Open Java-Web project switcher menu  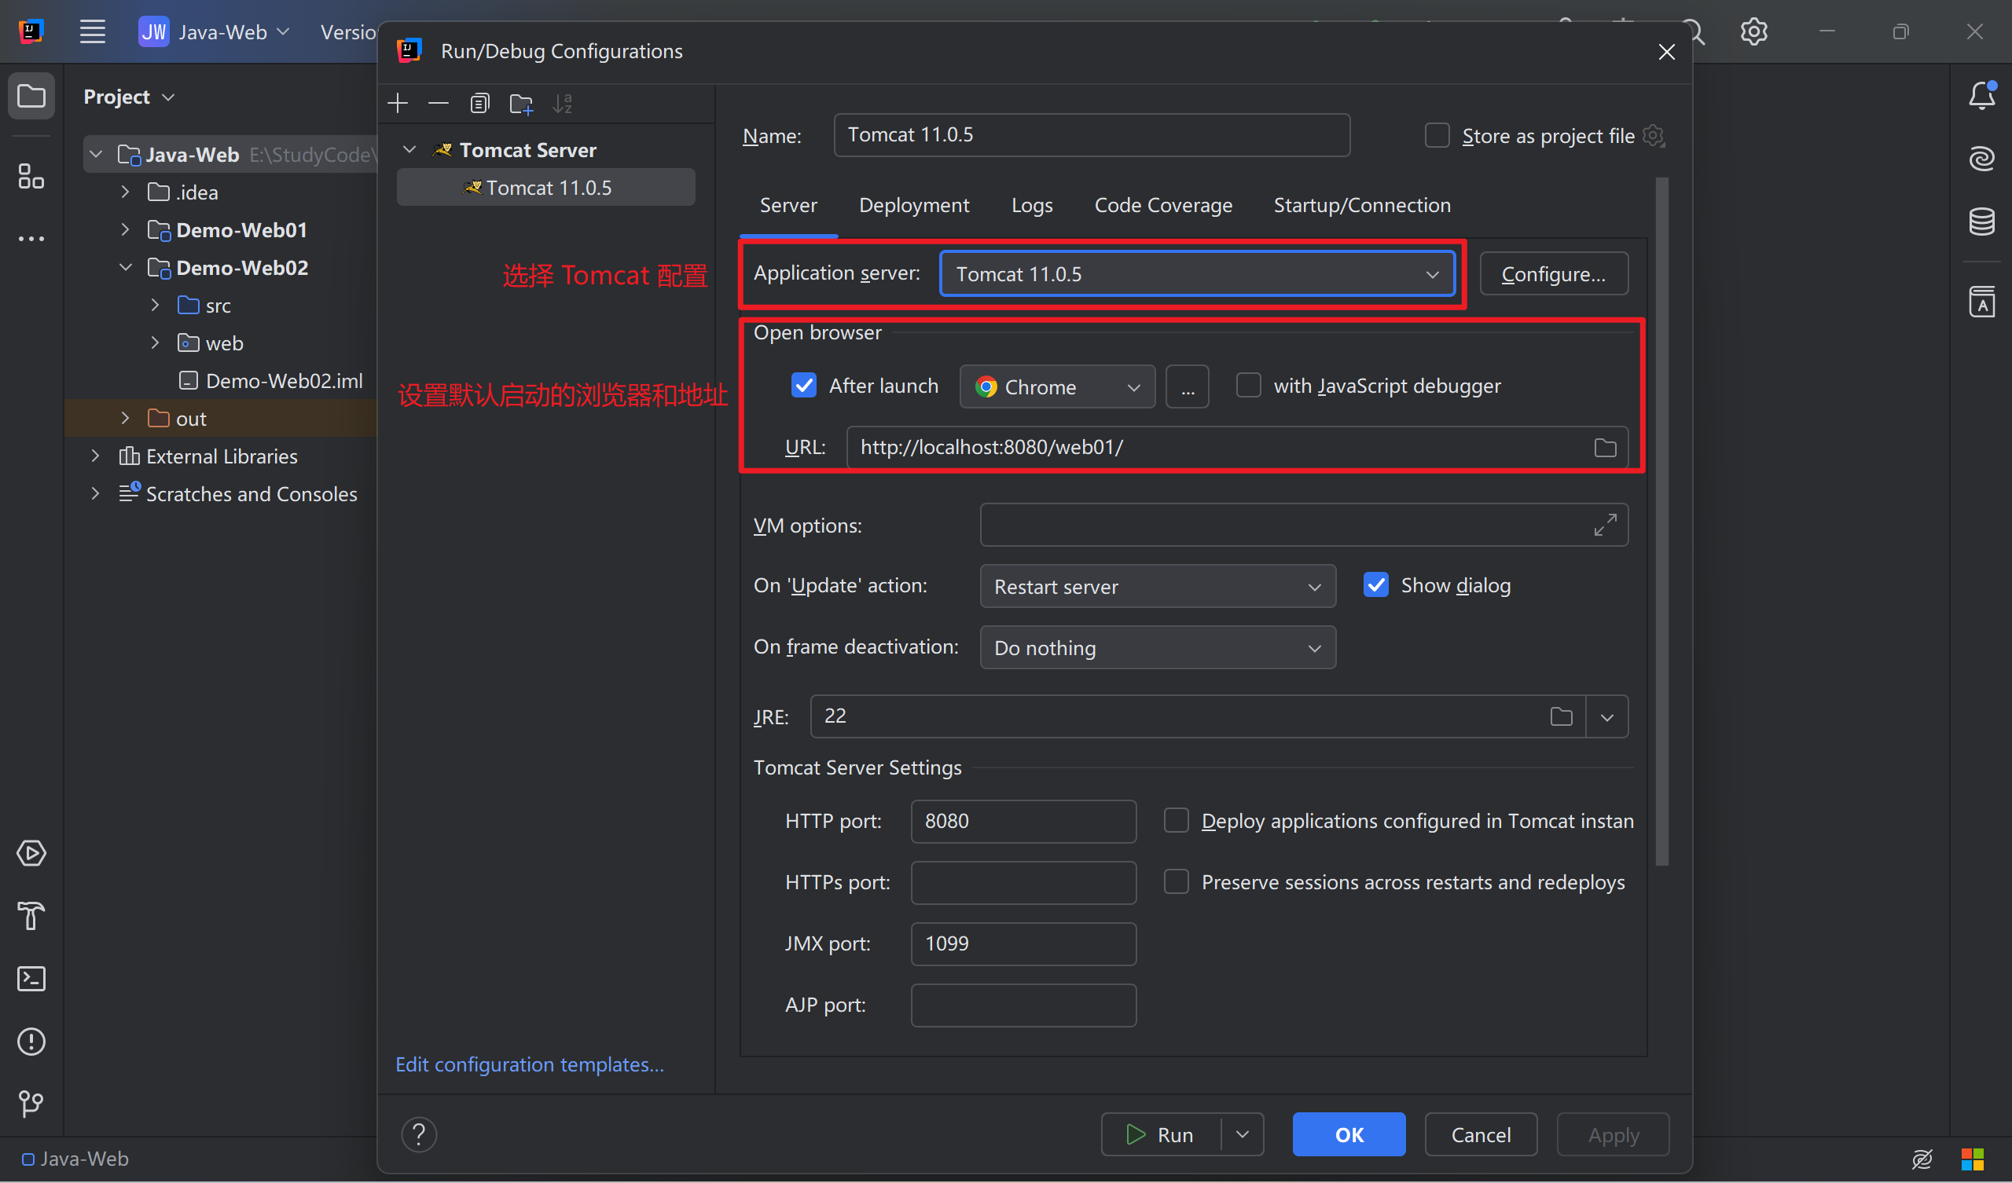(214, 32)
